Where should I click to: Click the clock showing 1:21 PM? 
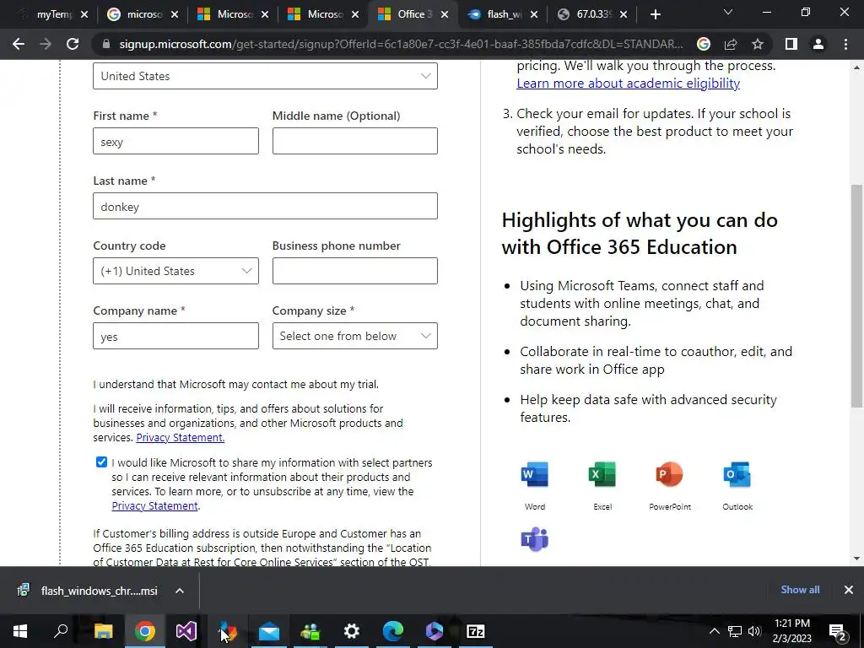pyautogui.click(x=791, y=624)
